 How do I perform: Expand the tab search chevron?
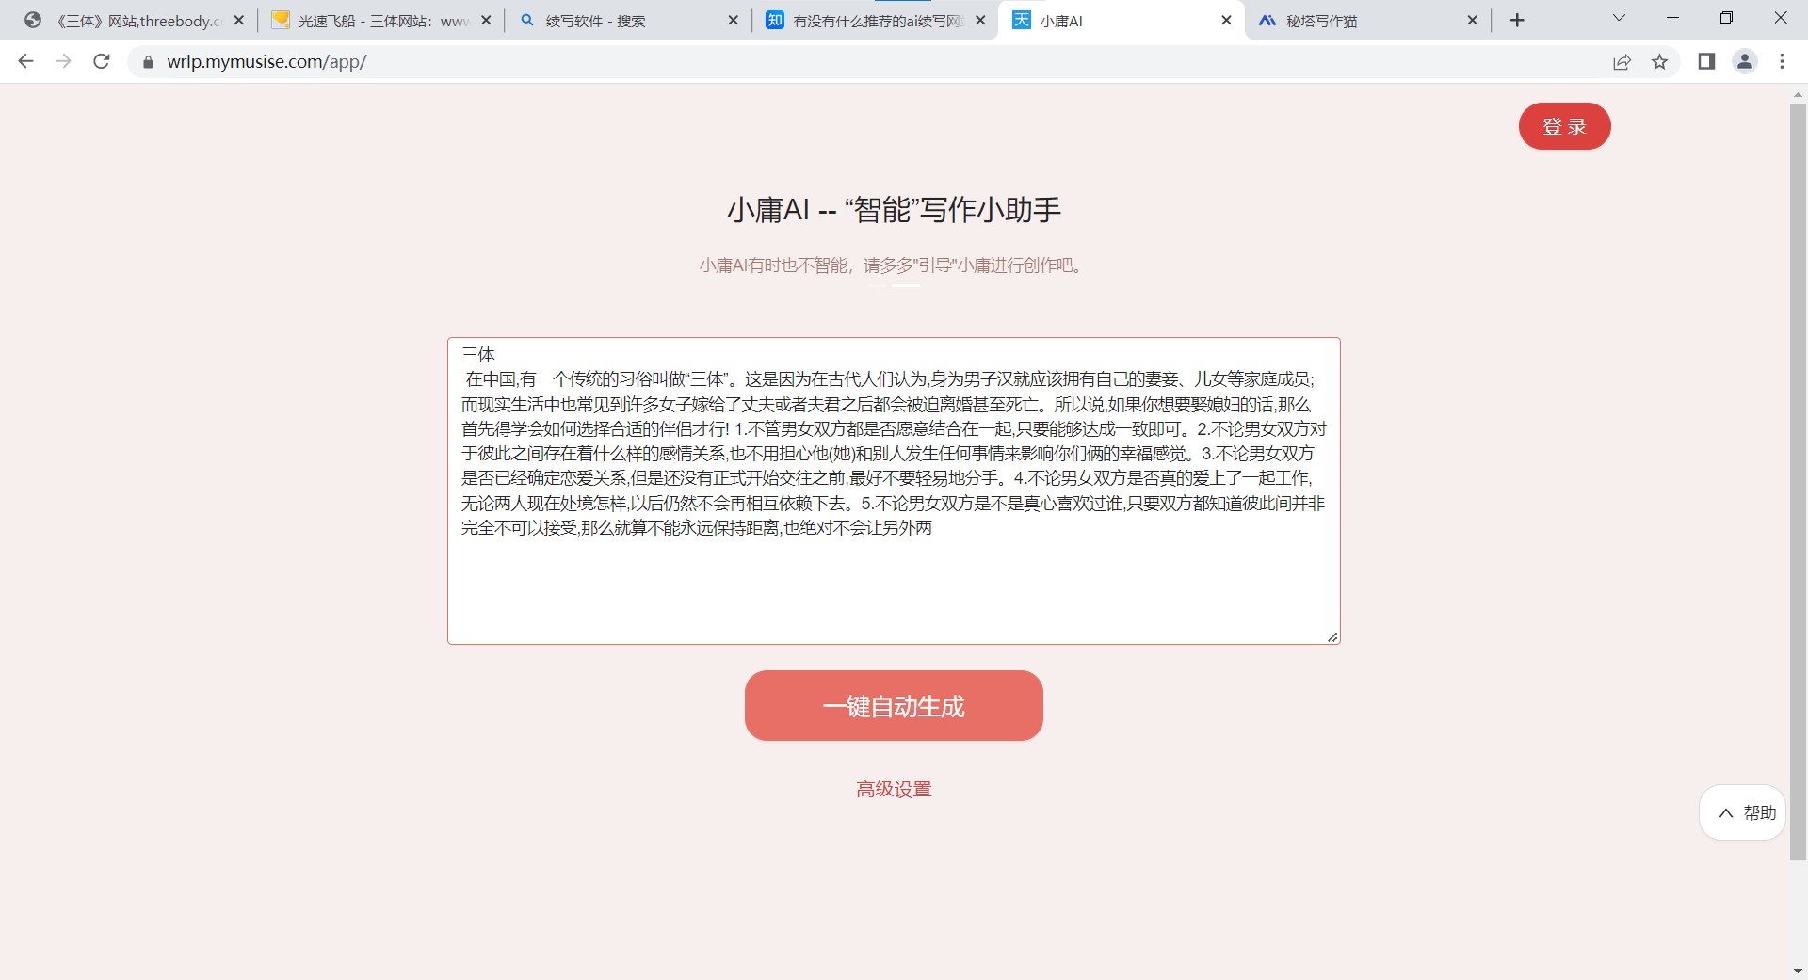[x=1619, y=18]
